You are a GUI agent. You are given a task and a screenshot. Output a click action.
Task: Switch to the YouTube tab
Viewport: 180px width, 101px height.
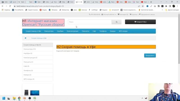pos(144,2)
